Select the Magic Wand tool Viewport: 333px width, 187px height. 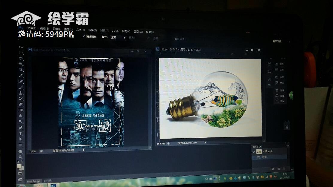coord(21,64)
